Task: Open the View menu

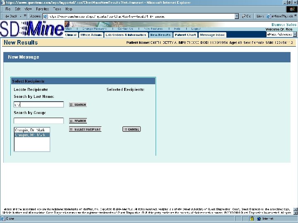Action: (x=28, y=9)
